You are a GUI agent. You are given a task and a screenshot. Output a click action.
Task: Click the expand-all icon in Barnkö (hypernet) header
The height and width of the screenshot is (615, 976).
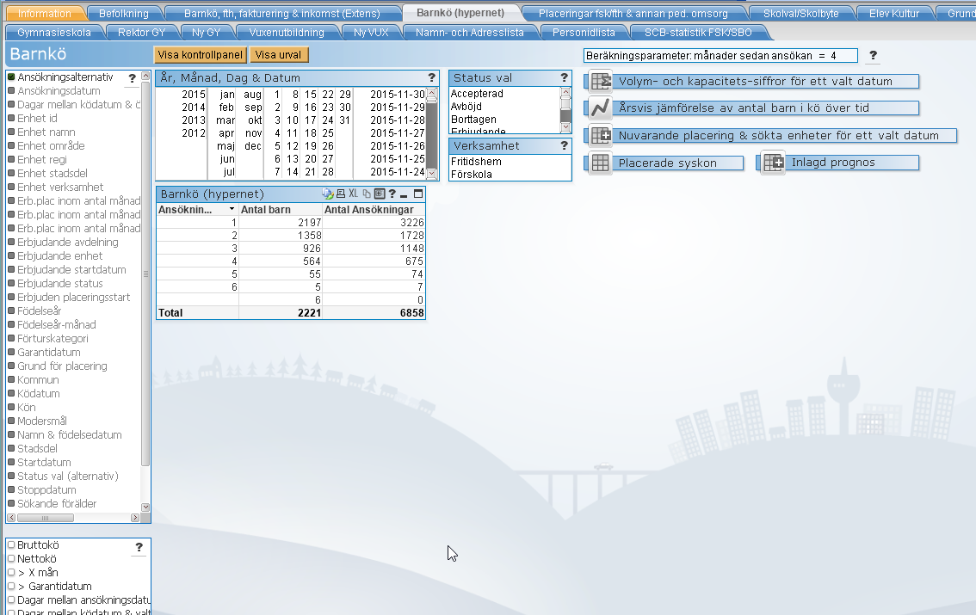[x=379, y=194]
